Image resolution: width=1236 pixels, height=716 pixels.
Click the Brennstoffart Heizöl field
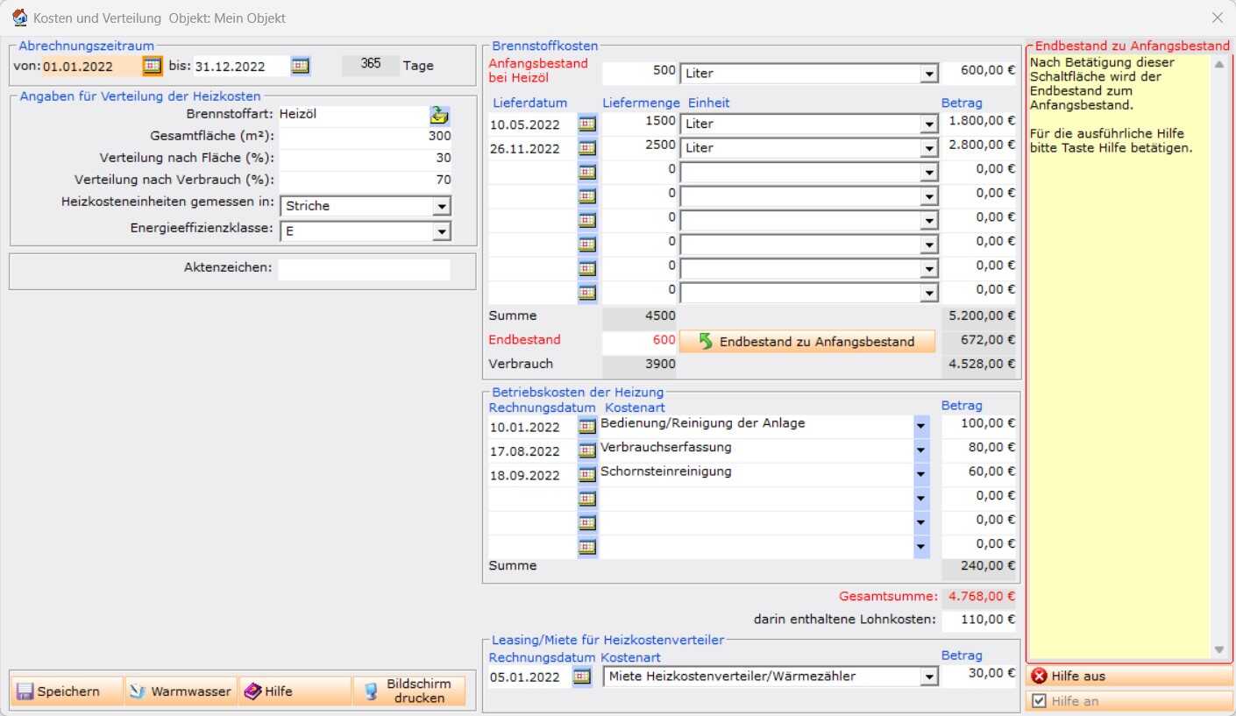click(352, 115)
